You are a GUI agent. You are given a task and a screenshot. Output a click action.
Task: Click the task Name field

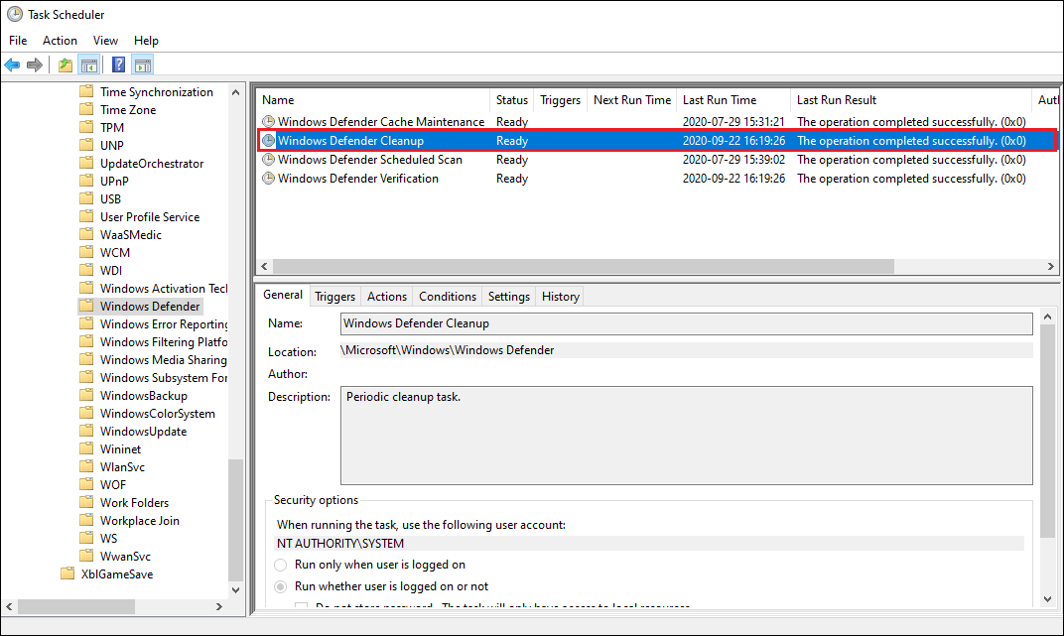(x=686, y=323)
